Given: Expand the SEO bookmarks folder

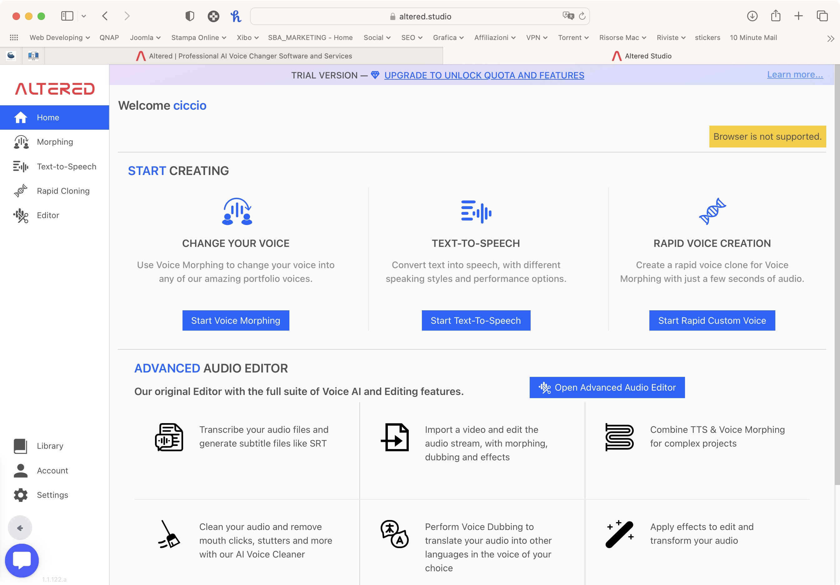Looking at the screenshot, I should pos(412,38).
